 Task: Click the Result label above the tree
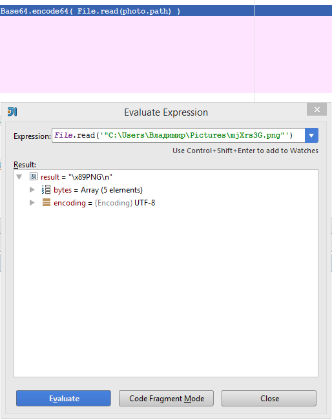point(25,165)
